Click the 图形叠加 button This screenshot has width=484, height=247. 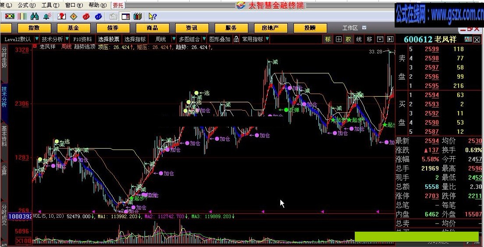[x=220, y=39]
